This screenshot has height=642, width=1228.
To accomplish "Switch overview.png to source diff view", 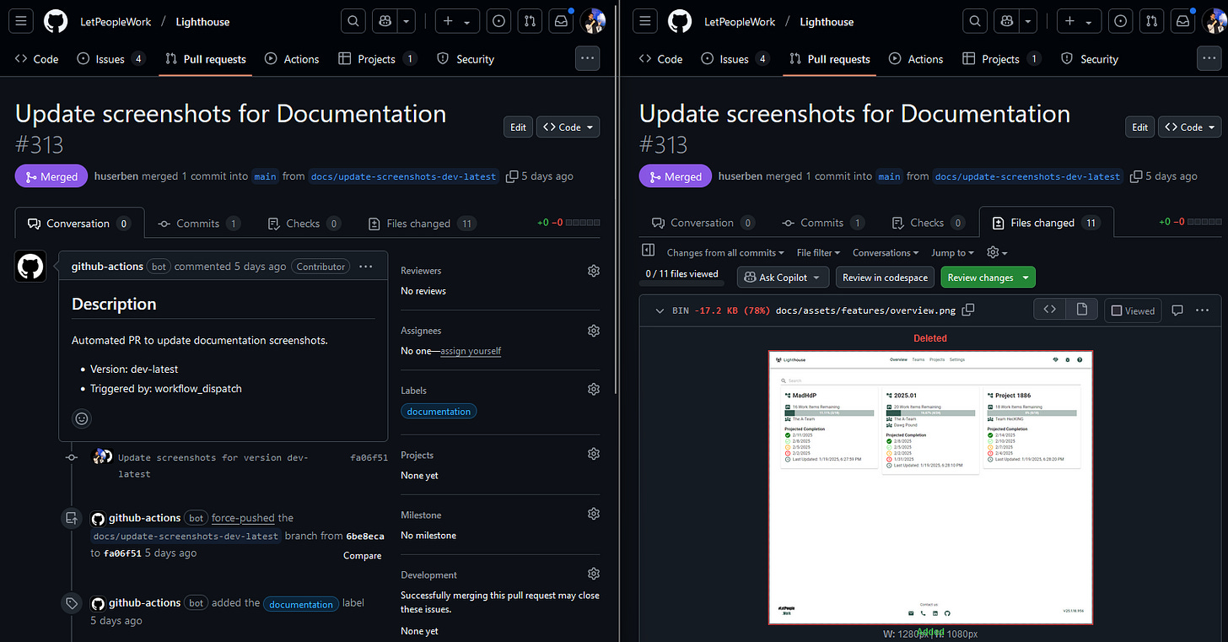I will point(1049,310).
